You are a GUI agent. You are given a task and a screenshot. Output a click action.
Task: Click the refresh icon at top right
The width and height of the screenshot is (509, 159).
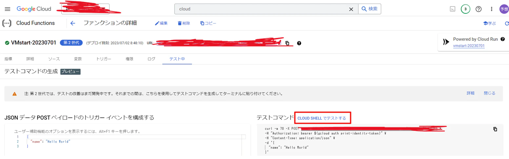click(x=507, y=24)
